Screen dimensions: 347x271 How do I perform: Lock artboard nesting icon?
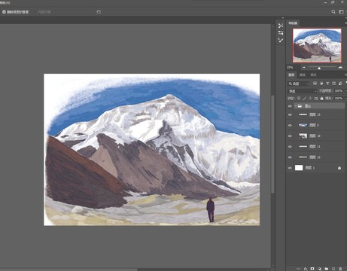316,99
